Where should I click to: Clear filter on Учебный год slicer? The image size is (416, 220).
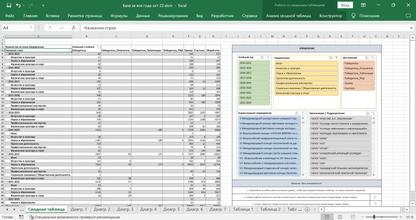click(x=267, y=56)
